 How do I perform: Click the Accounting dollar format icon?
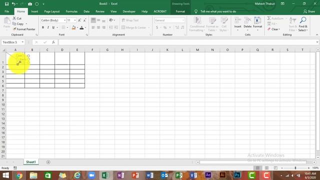pyautogui.click(x=157, y=27)
